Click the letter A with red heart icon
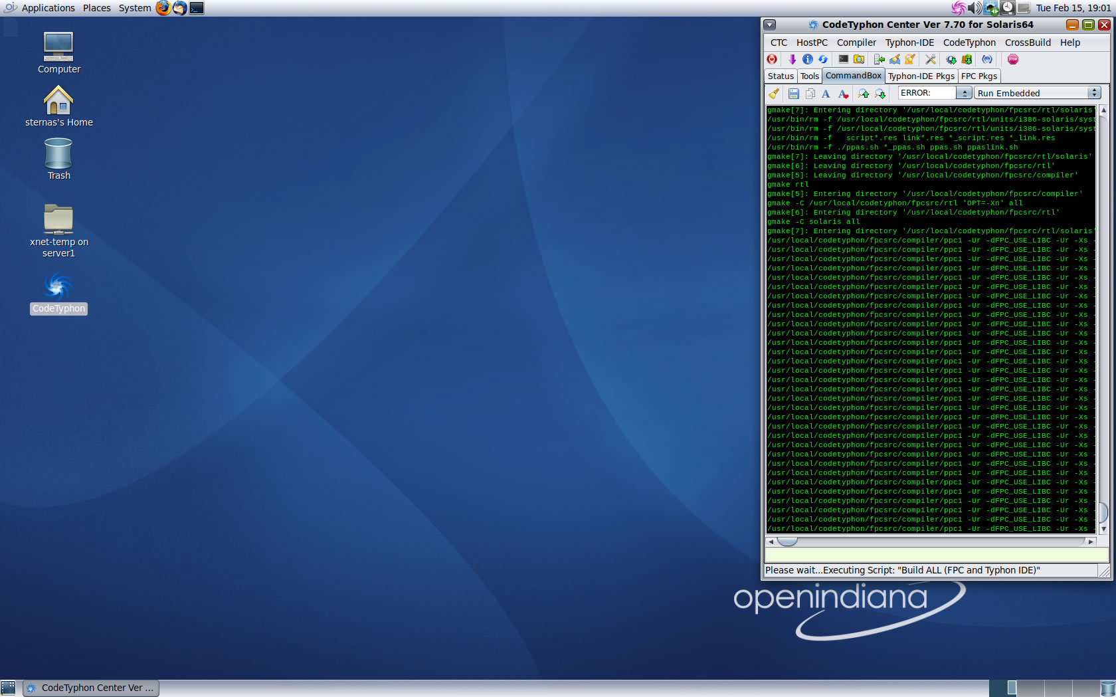The width and height of the screenshot is (1116, 697). tap(843, 94)
